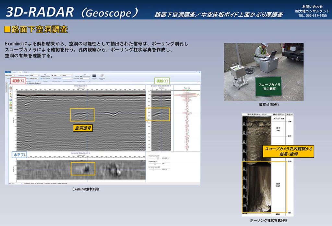Image resolution: width=332 pixels, height=226 pixels.
Task: Click the Horizontal slice (Z) value field
Action: coord(165,169)
